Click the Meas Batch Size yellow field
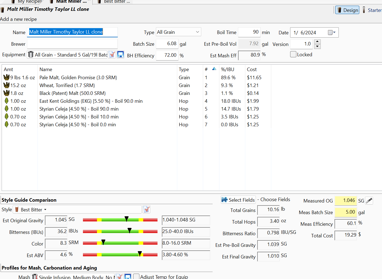The height and width of the screenshot is (279, 382). click(346, 212)
